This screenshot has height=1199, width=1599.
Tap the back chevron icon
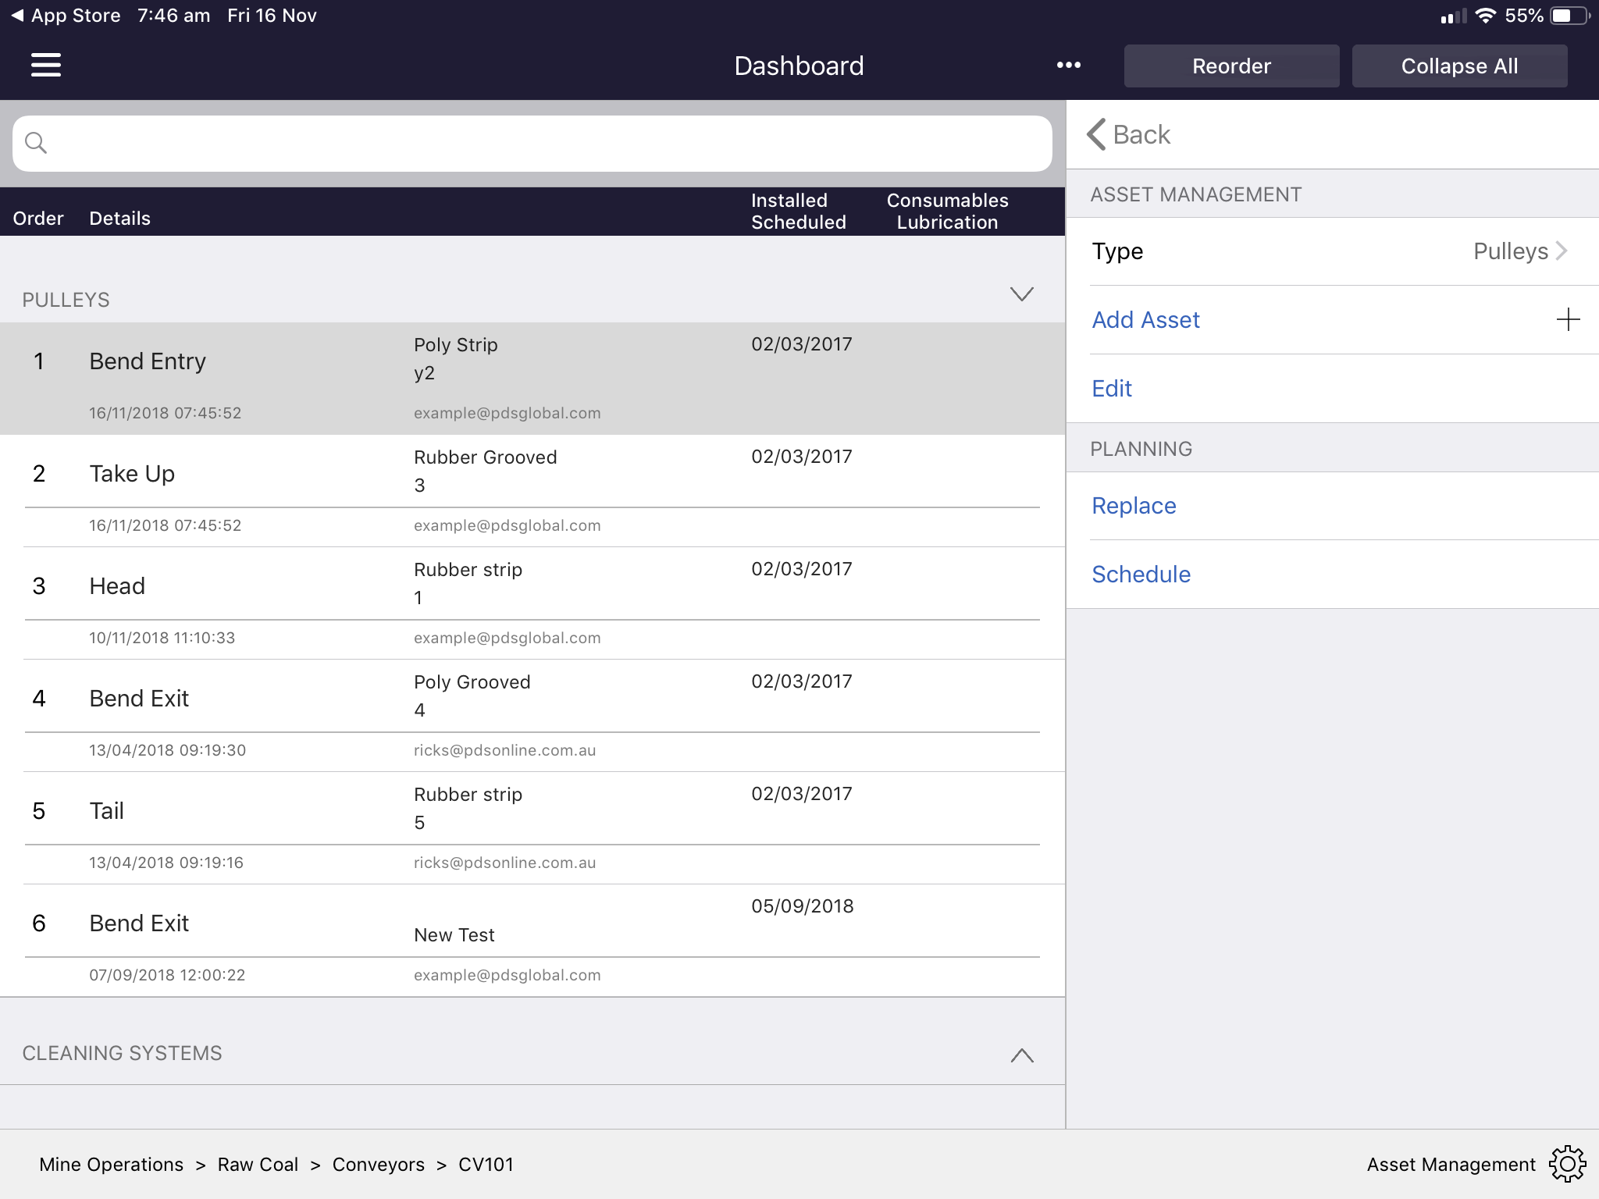click(1096, 134)
